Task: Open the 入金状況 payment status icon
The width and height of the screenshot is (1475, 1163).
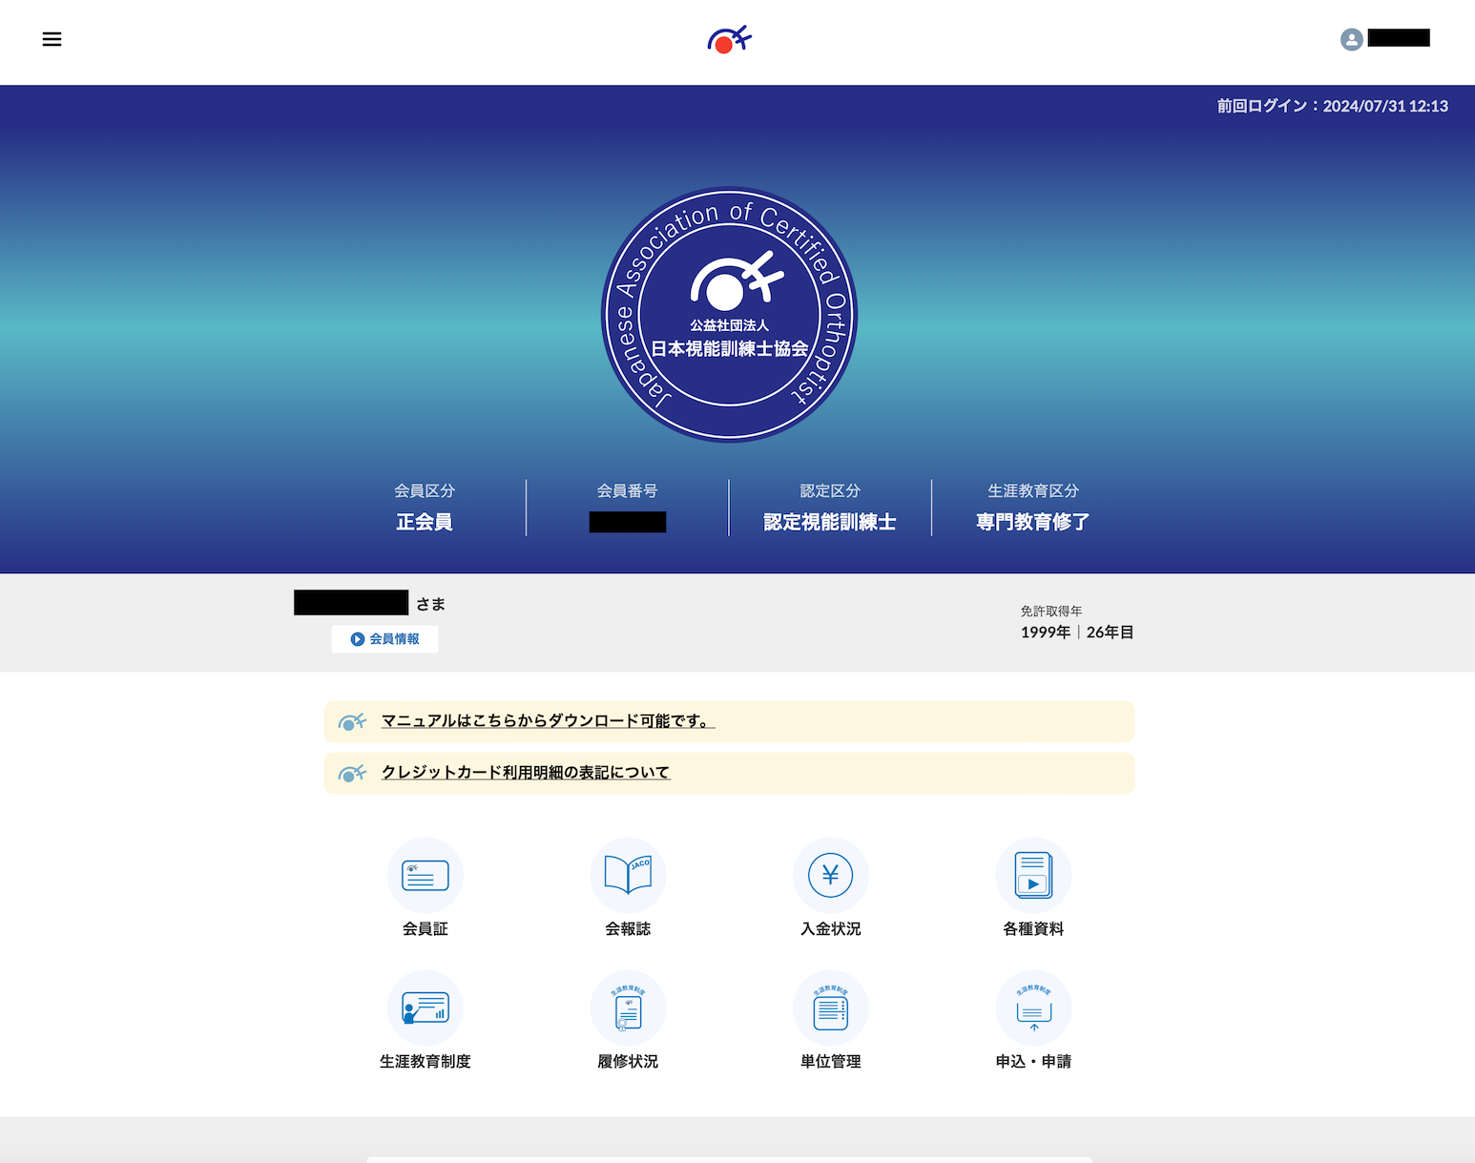Action: (x=831, y=875)
